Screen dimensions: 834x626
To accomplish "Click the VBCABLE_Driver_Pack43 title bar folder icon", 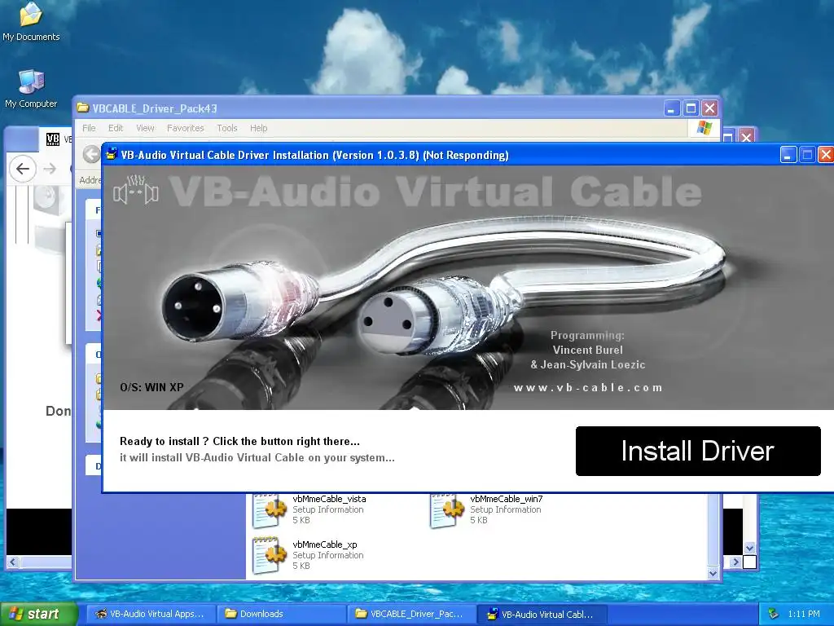I will pos(82,108).
